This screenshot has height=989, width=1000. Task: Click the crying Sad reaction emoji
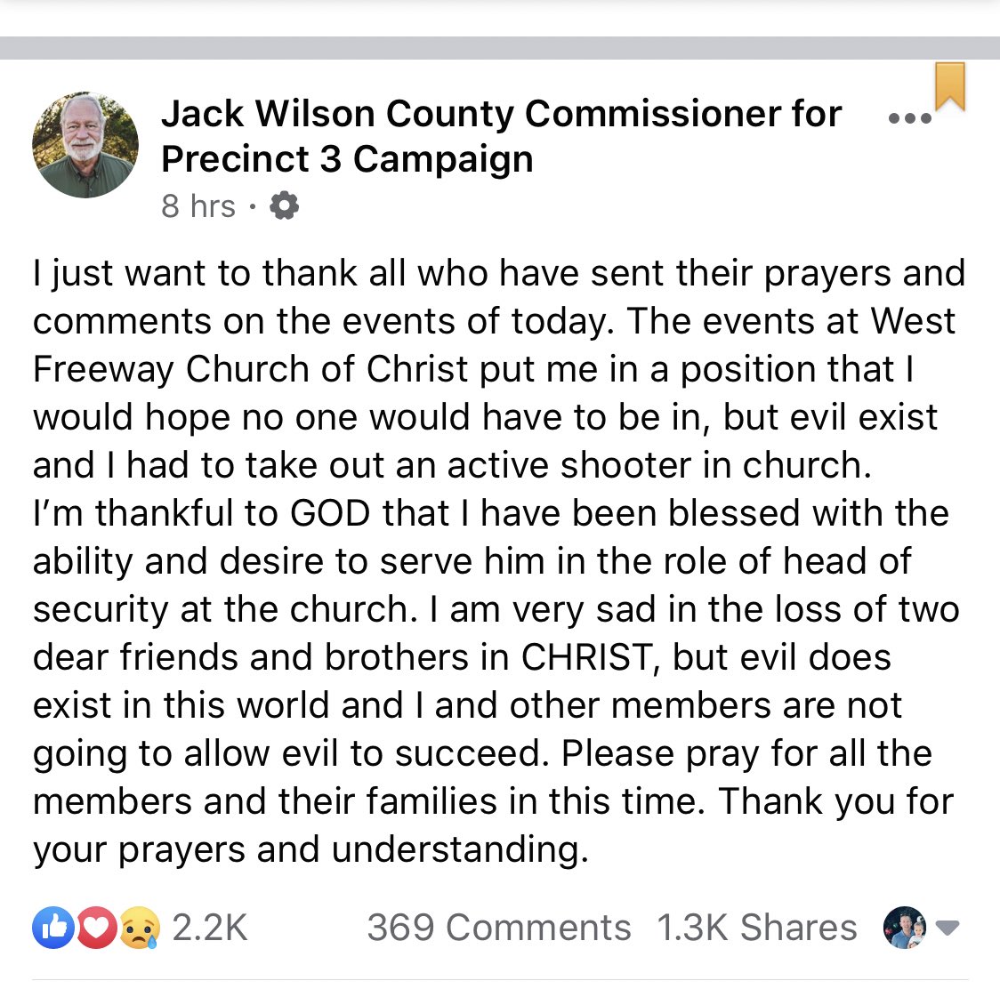point(140,927)
